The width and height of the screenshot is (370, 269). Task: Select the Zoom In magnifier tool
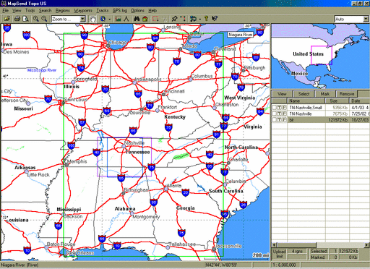click(x=36, y=19)
